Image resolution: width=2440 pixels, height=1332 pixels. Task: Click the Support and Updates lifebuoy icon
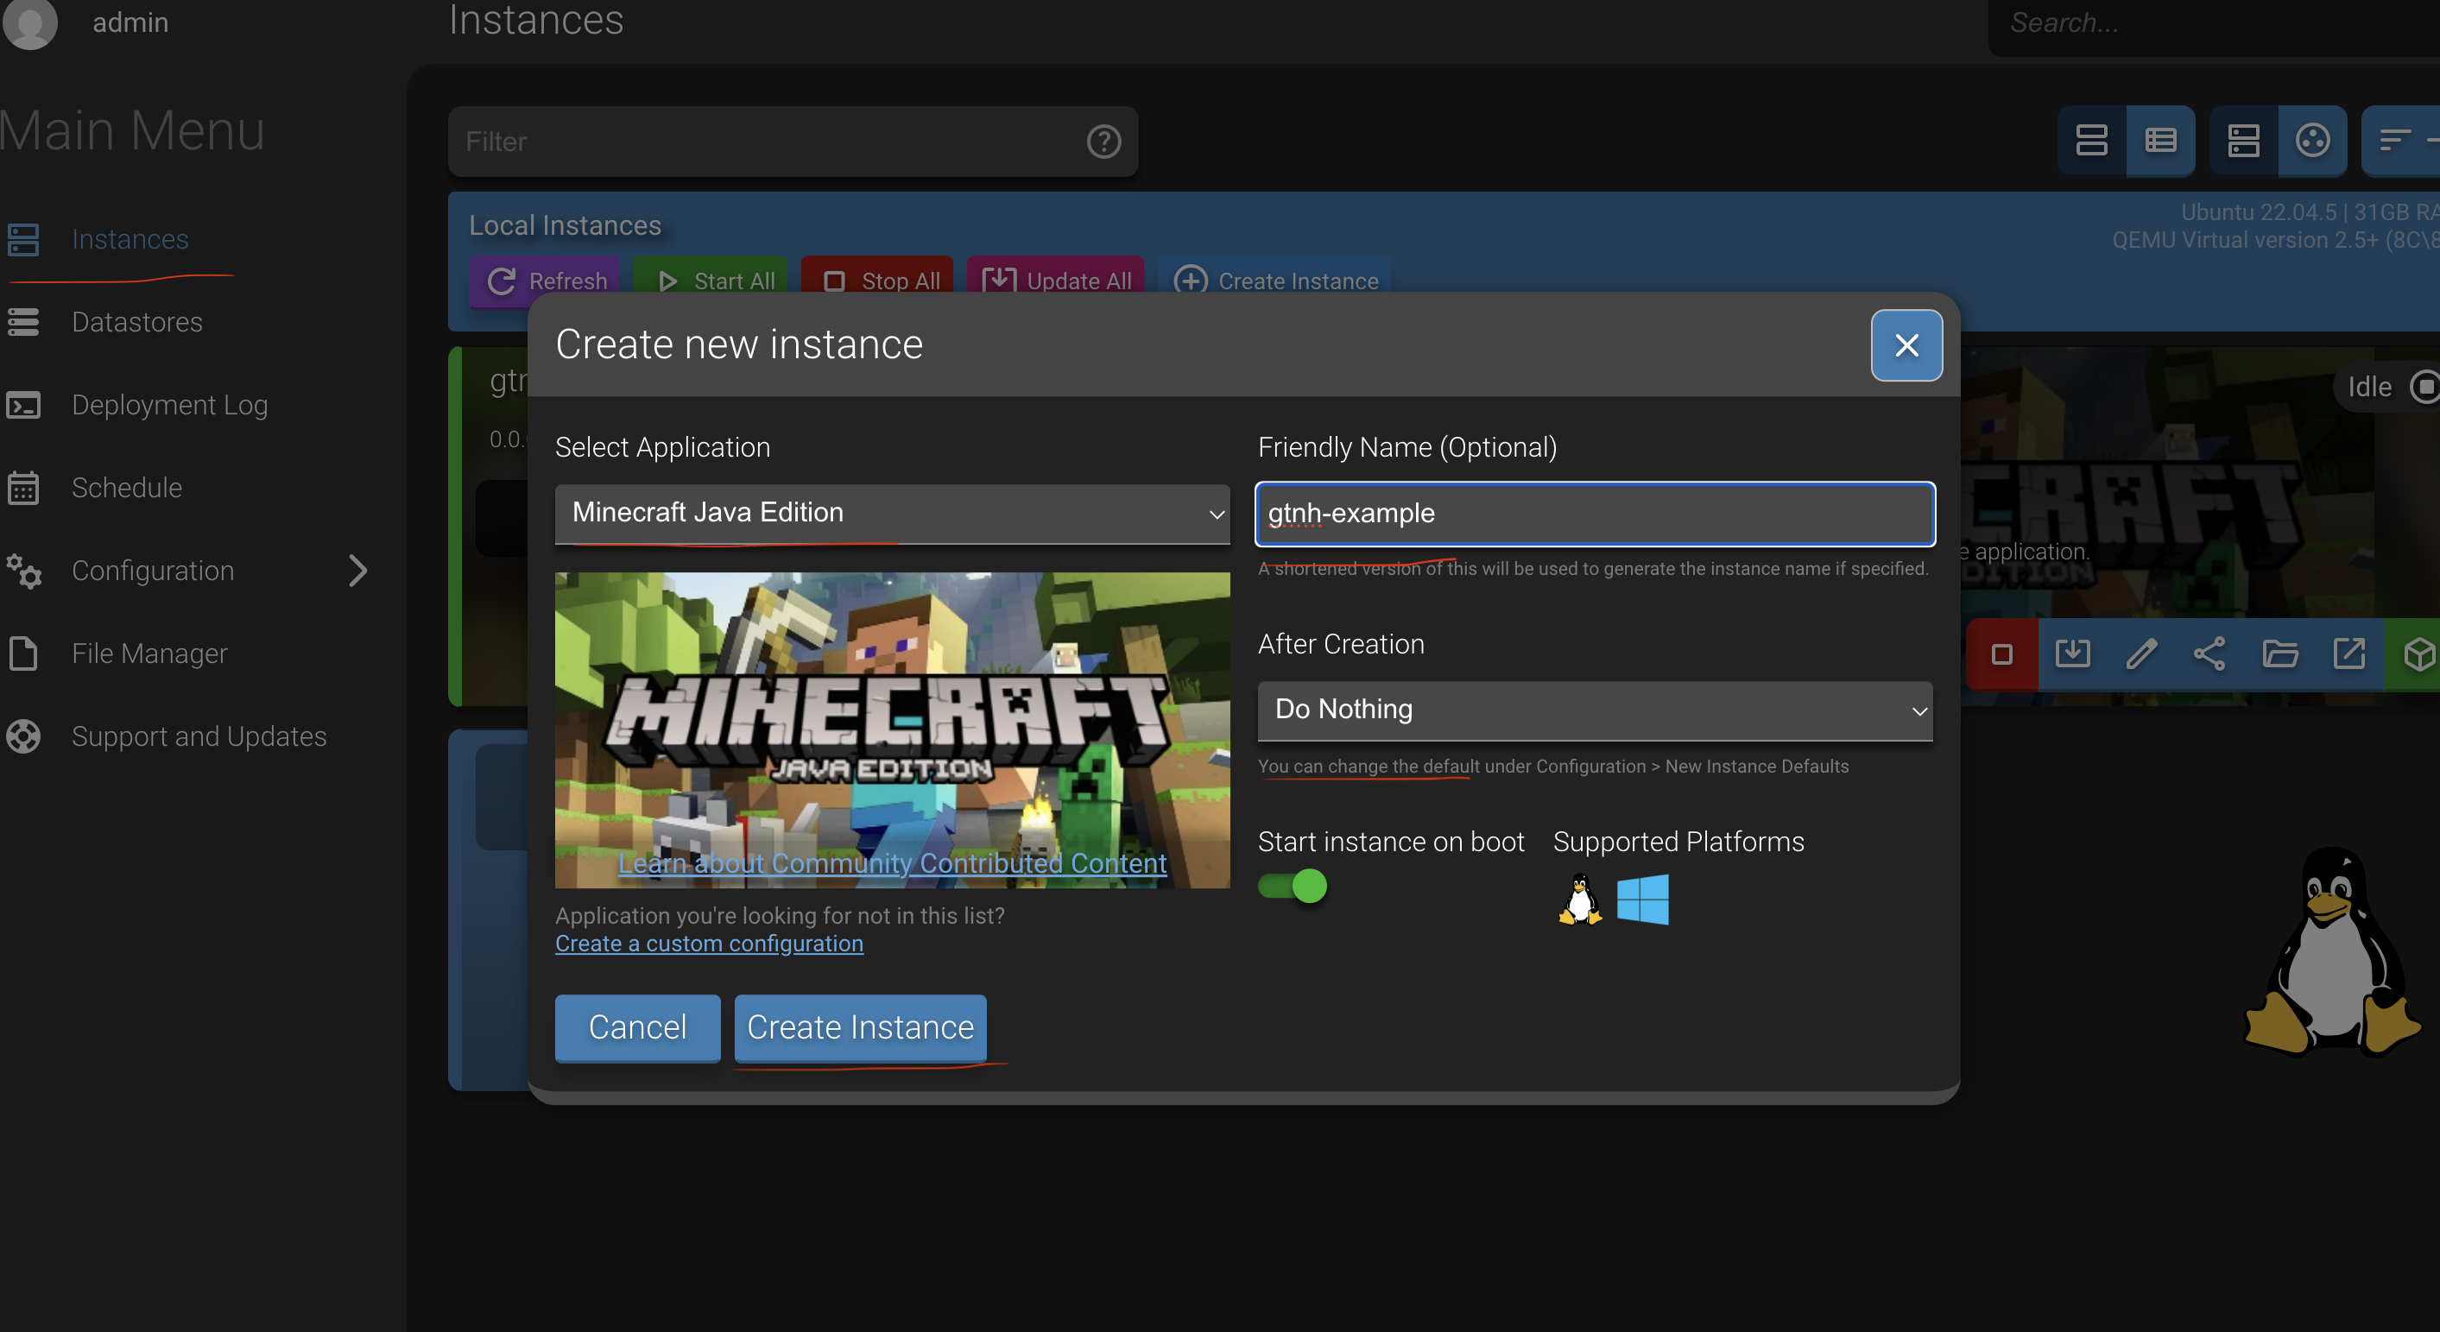[22, 737]
